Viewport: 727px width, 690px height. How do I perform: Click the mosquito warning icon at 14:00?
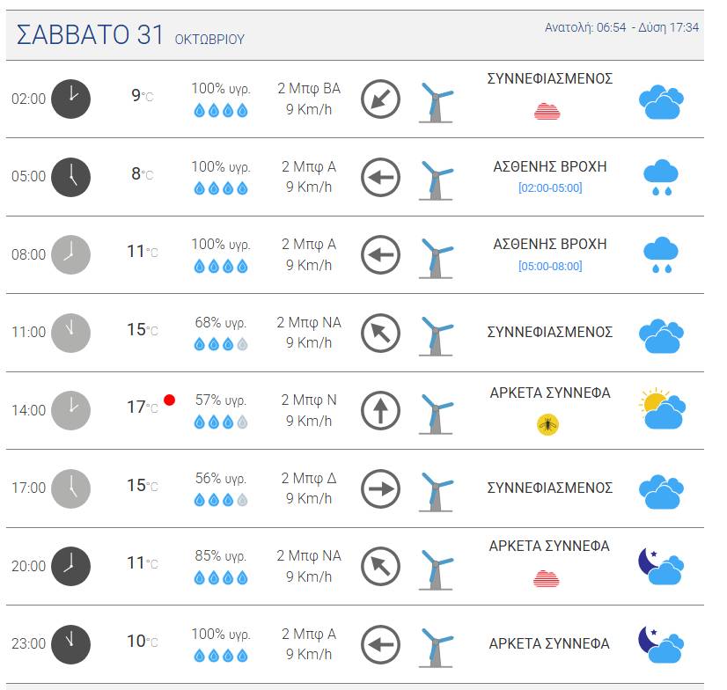pyautogui.click(x=547, y=424)
